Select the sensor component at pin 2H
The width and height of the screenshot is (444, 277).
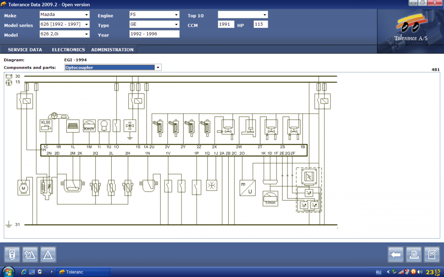(x=128, y=188)
